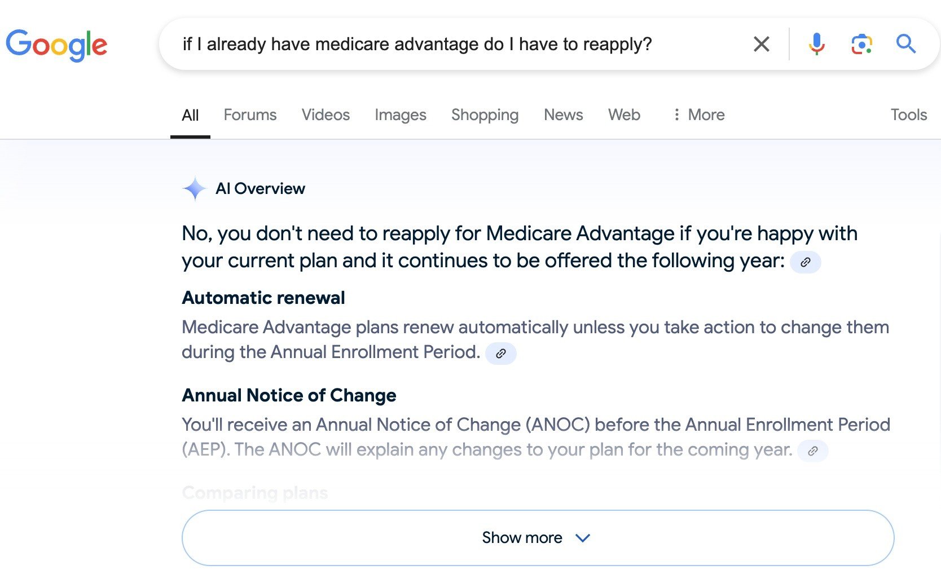Open the Tools options
This screenshot has height=583, width=941.
tap(908, 115)
